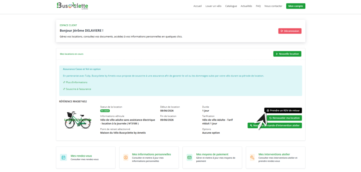Click Maison du Vélo Buscyclette by Ametis
This screenshot has width=361, height=172.
[x=123, y=133]
